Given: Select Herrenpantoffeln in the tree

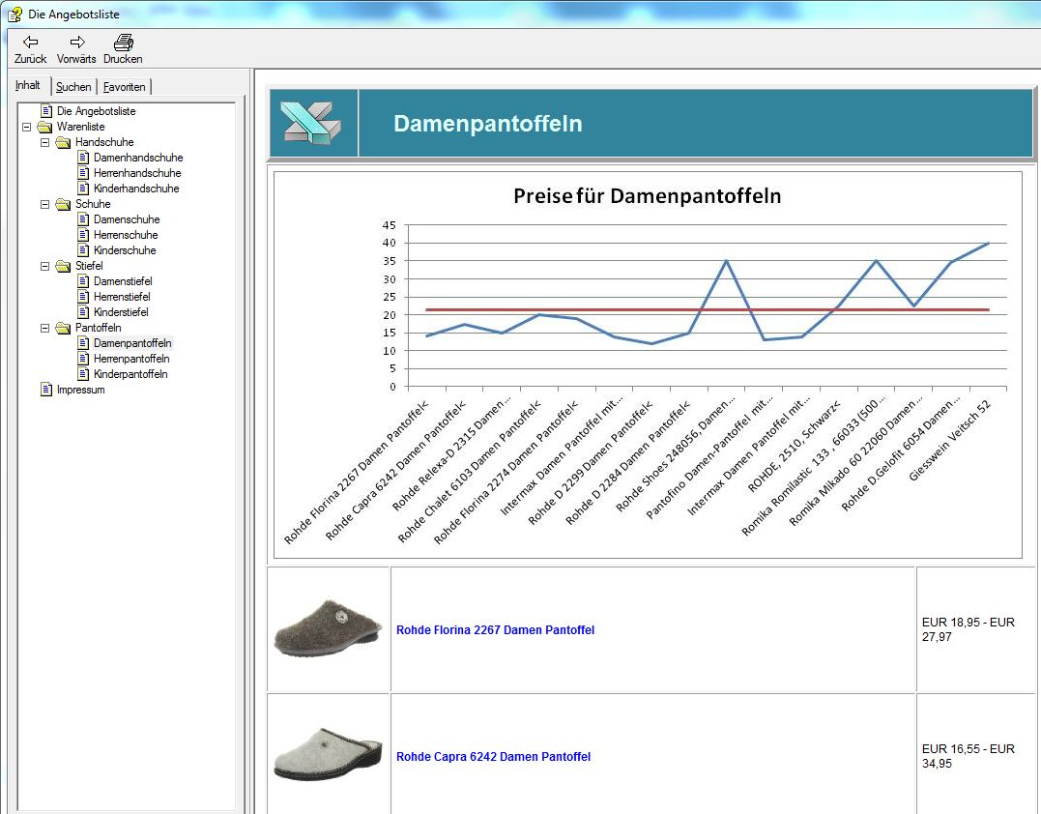Looking at the screenshot, I should 131,359.
